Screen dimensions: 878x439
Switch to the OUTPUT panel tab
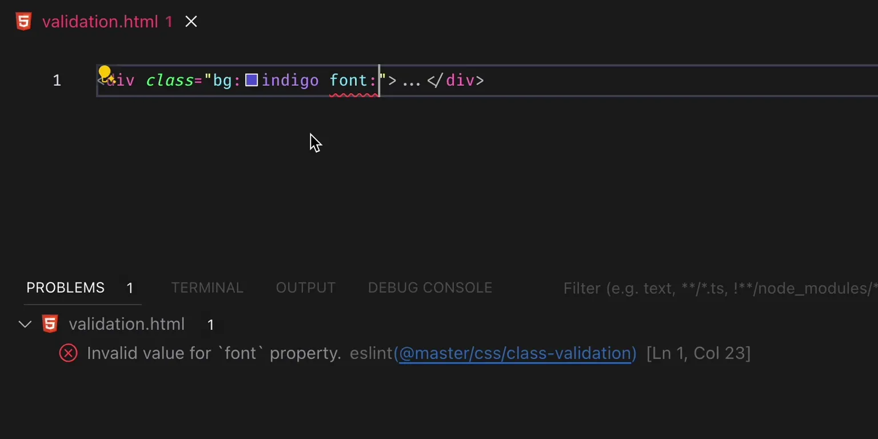tap(306, 288)
